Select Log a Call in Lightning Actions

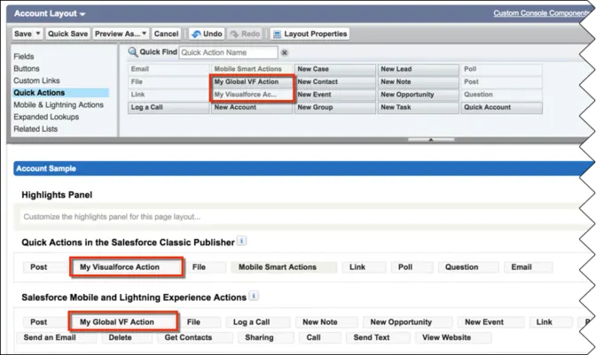(x=258, y=322)
